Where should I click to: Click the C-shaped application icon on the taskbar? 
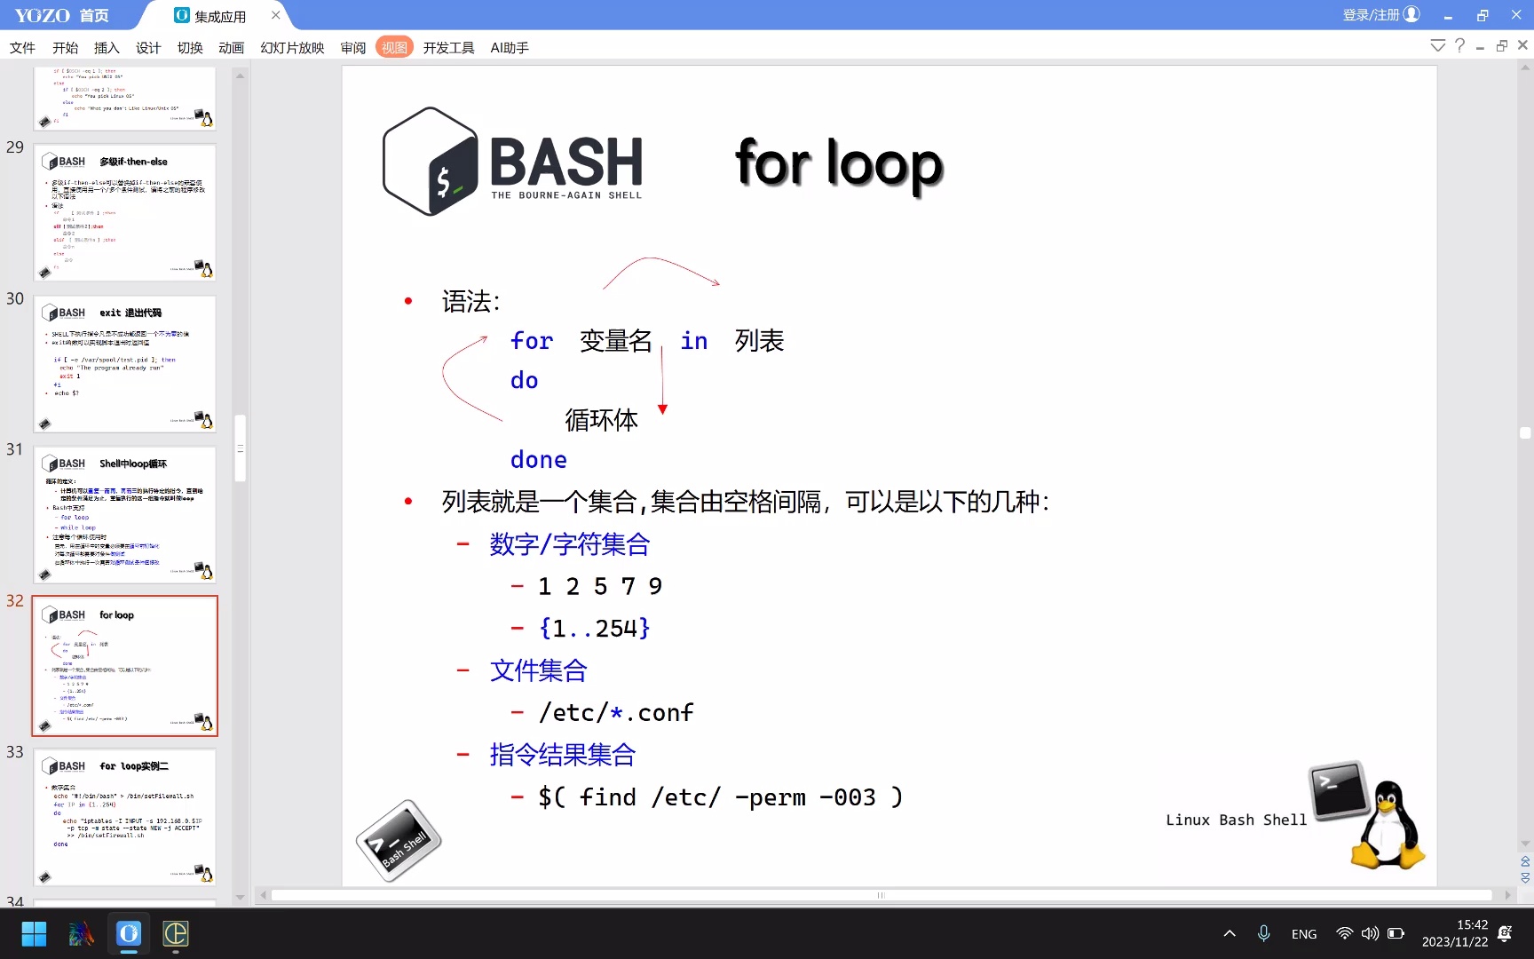(x=175, y=934)
